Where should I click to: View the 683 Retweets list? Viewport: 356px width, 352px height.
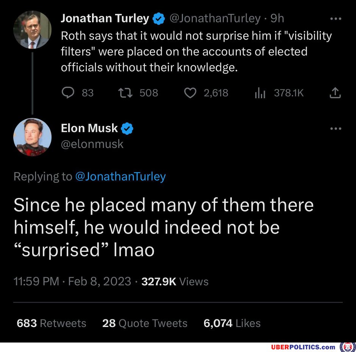click(x=52, y=323)
